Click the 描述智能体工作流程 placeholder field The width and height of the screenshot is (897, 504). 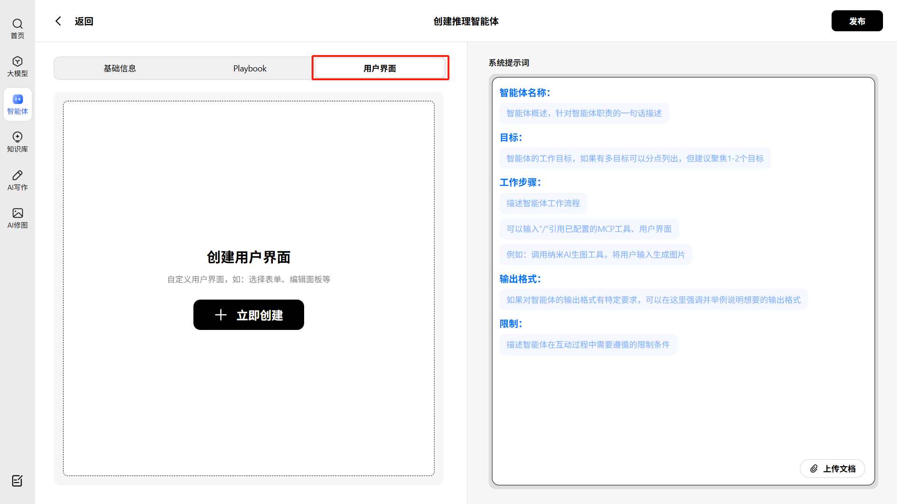click(543, 203)
